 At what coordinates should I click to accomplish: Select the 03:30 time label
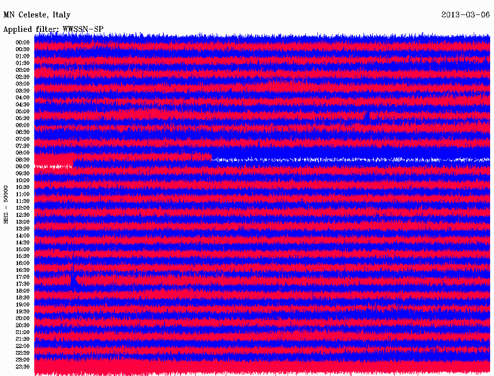point(23,91)
